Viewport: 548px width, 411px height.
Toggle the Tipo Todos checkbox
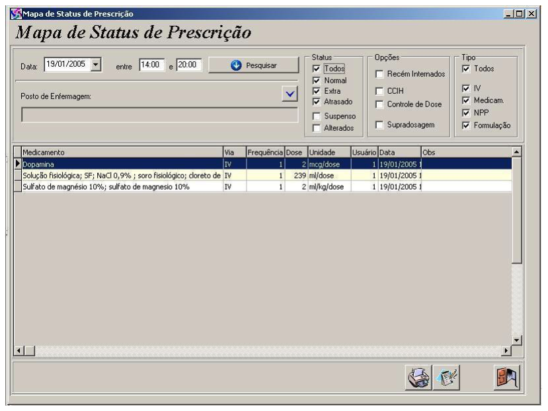tap(466, 69)
